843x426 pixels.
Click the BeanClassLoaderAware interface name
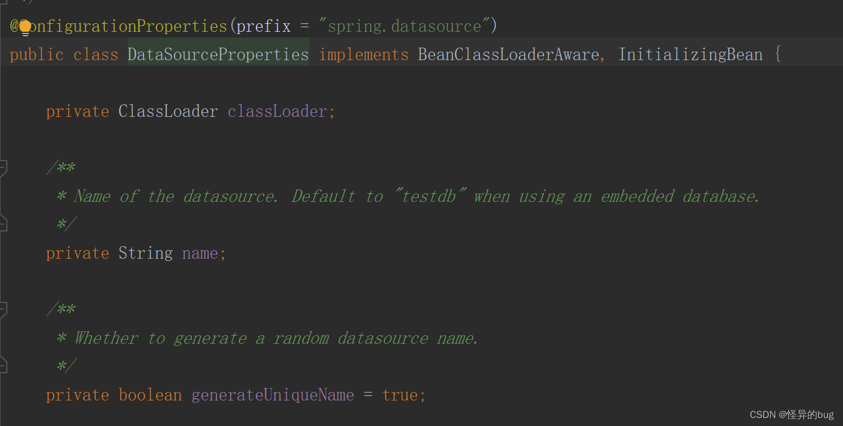click(x=509, y=54)
